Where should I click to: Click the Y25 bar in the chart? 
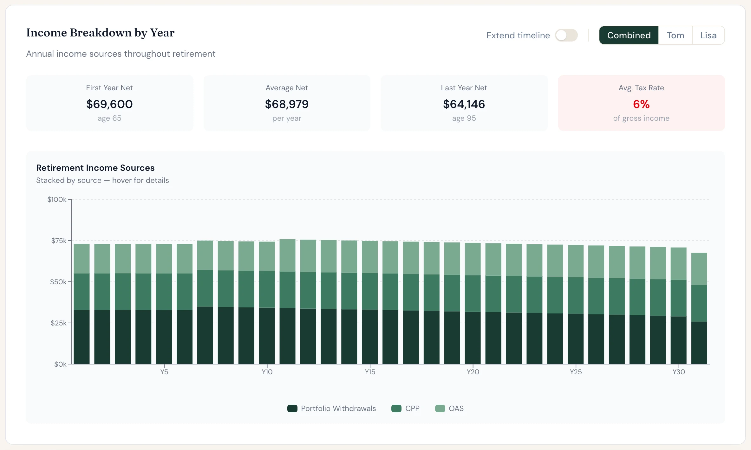[x=576, y=304]
